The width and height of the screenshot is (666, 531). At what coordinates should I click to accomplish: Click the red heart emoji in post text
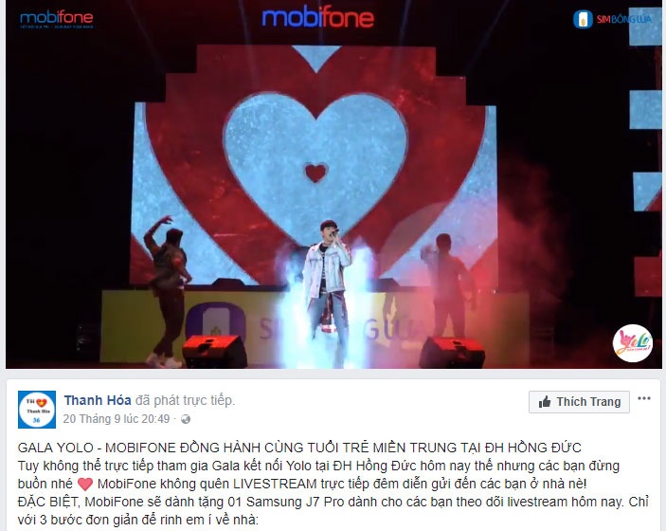click(x=85, y=485)
